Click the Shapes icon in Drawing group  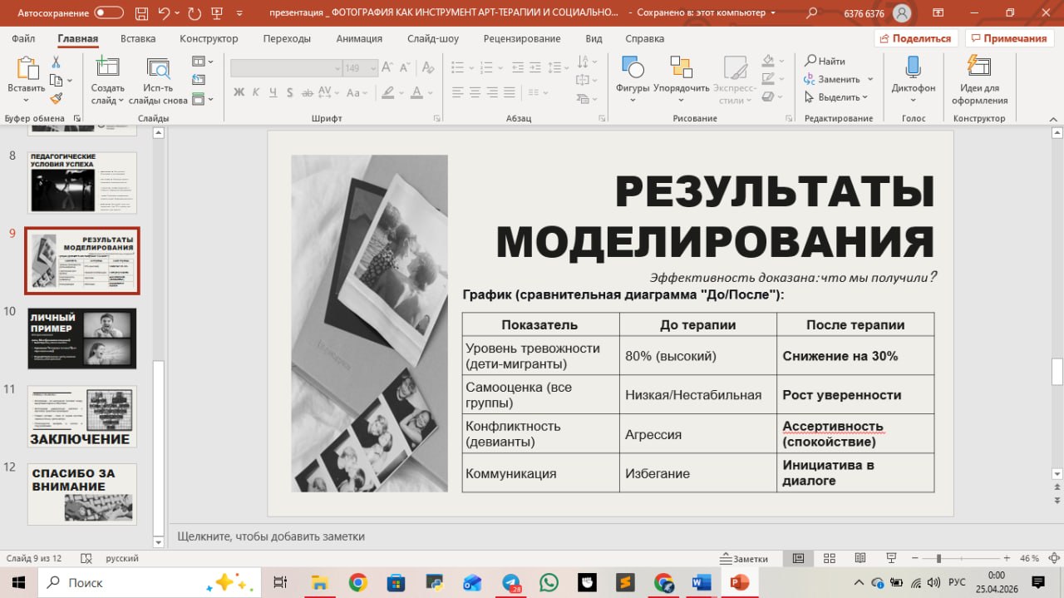tap(633, 68)
